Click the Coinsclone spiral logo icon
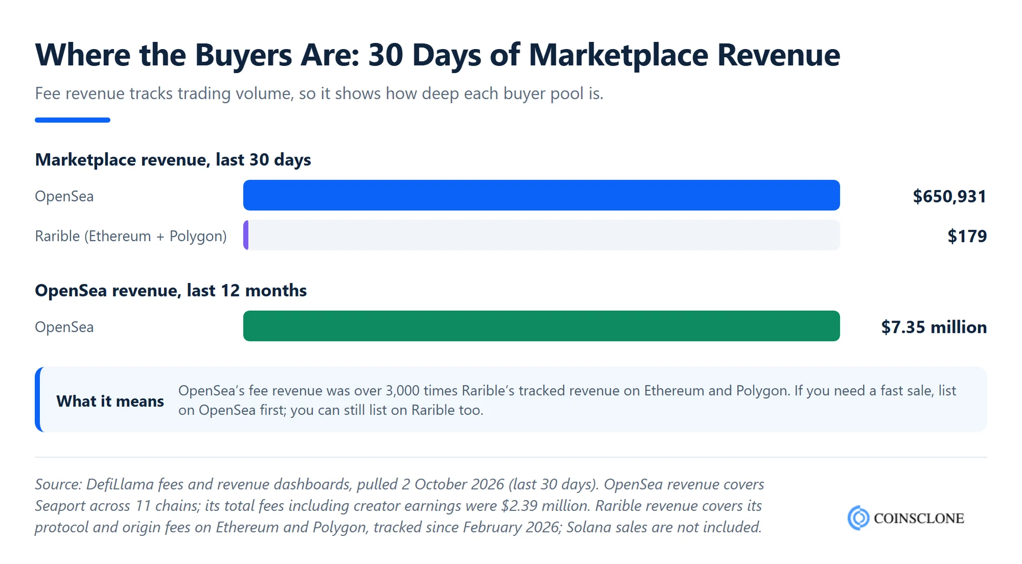Screen dimensions: 1022x564 pos(858,518)
